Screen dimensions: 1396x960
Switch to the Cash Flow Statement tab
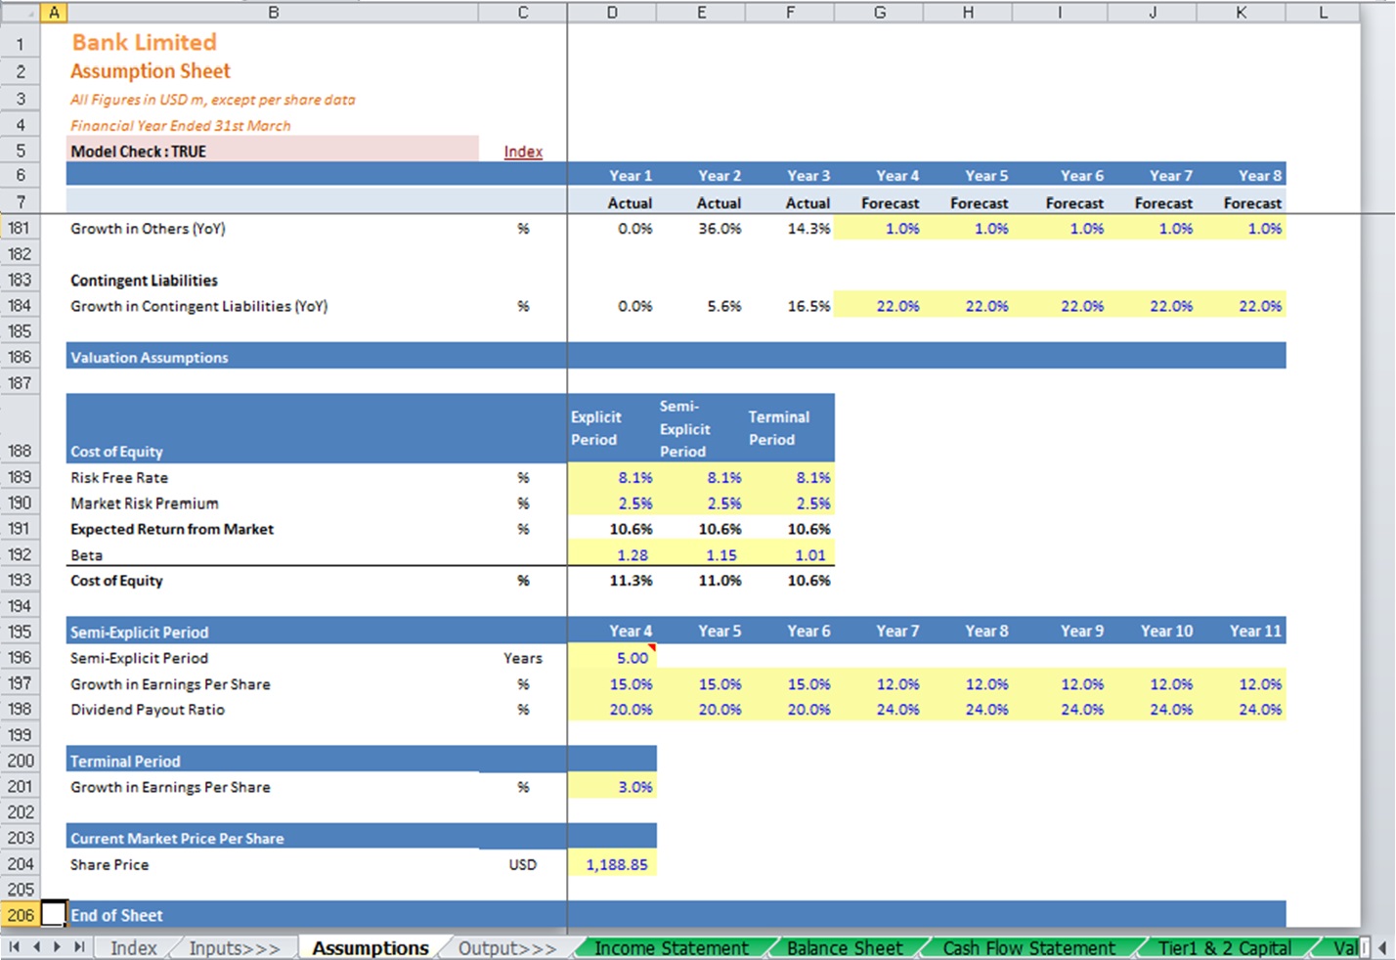(1028, 948)
